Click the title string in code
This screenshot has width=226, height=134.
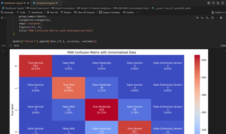tap(61, 30)
